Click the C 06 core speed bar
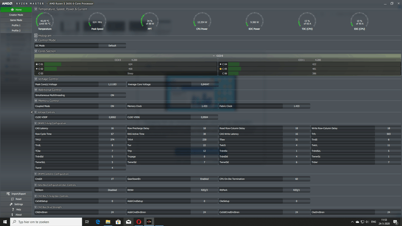Viewport: 402px width, 226px height. (314, 73)
